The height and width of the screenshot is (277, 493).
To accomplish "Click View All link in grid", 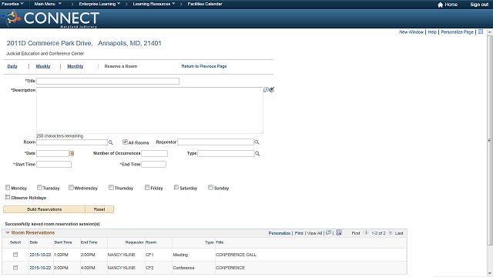I will point(314,233).
